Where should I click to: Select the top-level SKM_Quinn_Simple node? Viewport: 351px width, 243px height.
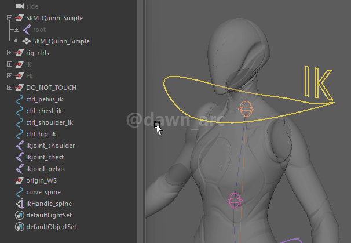54,18
